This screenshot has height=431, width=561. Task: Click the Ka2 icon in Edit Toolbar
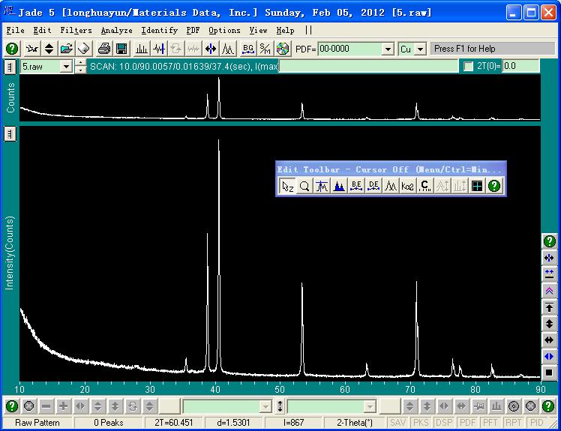(x=408, y=187)
